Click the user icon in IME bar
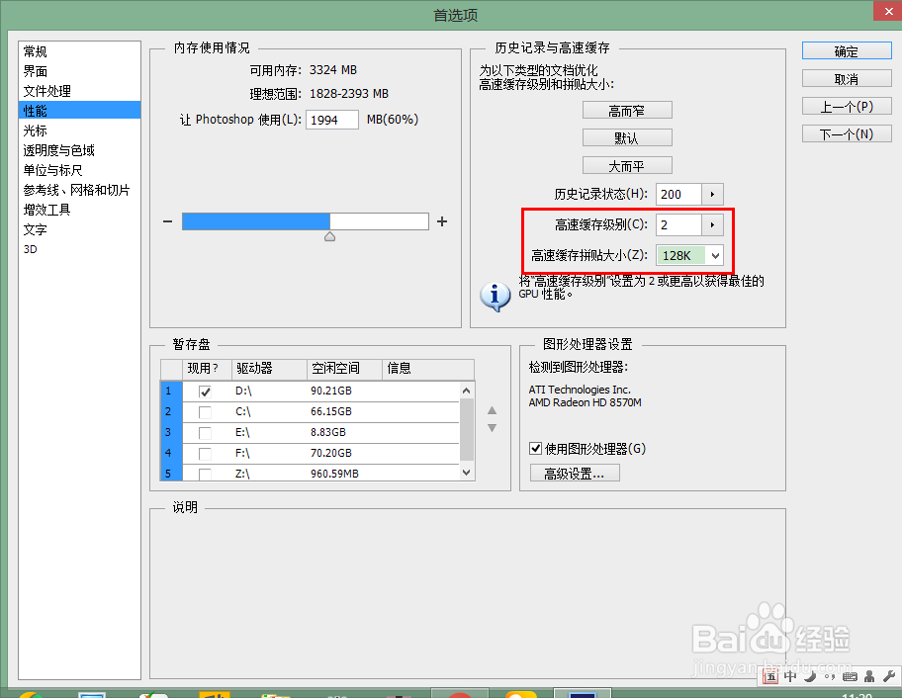 869,676
